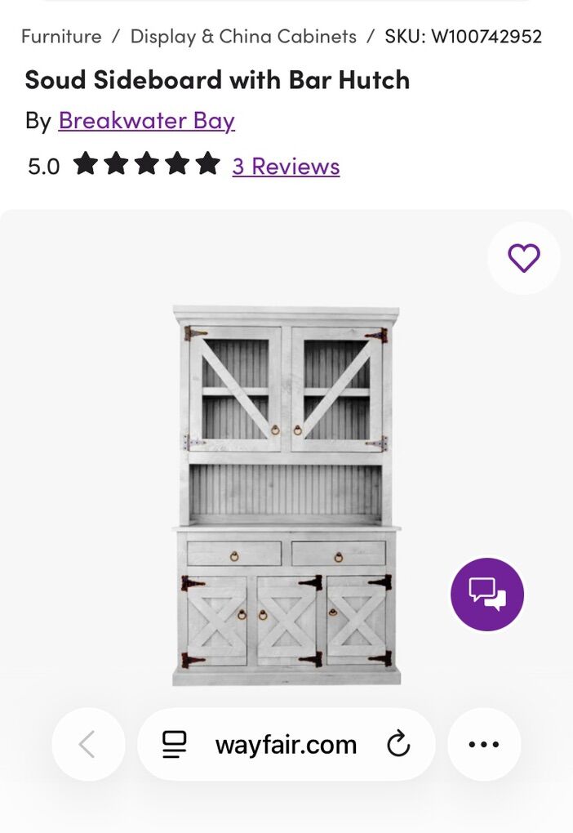The height and width of the screenshot is (833, 573).
Task: Reload the wayfair.com page
Action: [398, 744]
